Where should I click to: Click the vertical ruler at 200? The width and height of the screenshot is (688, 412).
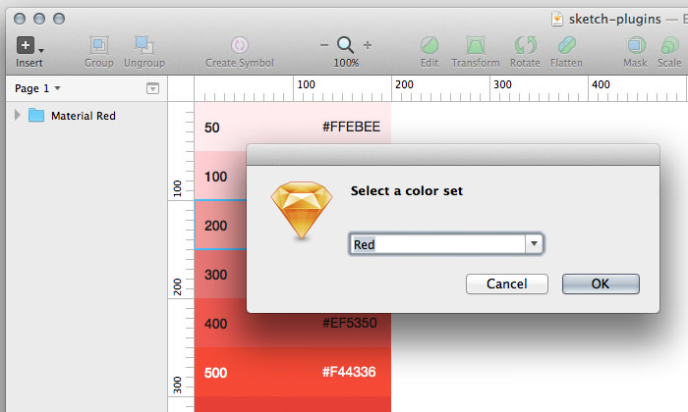pyautogui.click(x=177, y=286)
